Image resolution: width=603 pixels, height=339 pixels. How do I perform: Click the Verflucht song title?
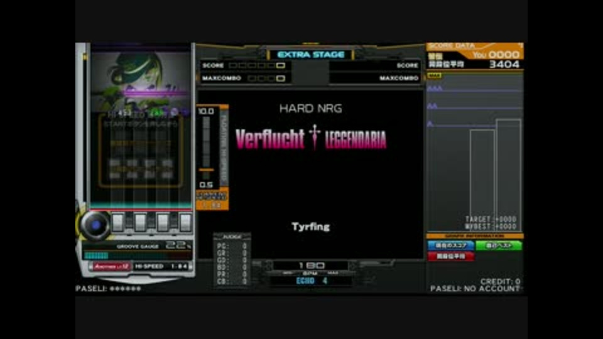click(x=270, y=139)
